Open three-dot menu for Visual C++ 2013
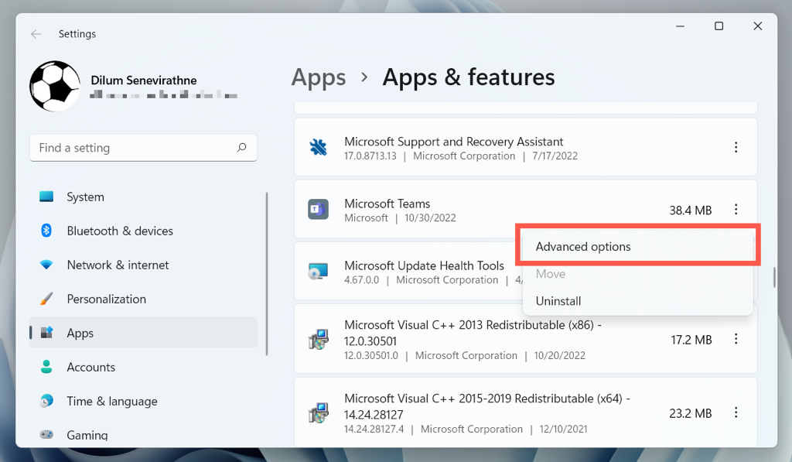The width and height of the screenshot is (792, 462). 736,340
